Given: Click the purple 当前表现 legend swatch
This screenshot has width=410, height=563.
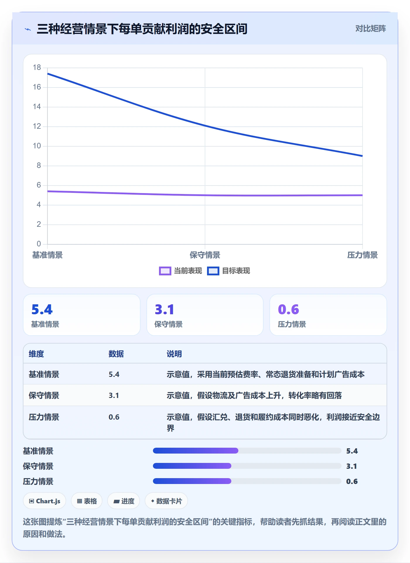Looking at the screenshot, I should (165, 271).
